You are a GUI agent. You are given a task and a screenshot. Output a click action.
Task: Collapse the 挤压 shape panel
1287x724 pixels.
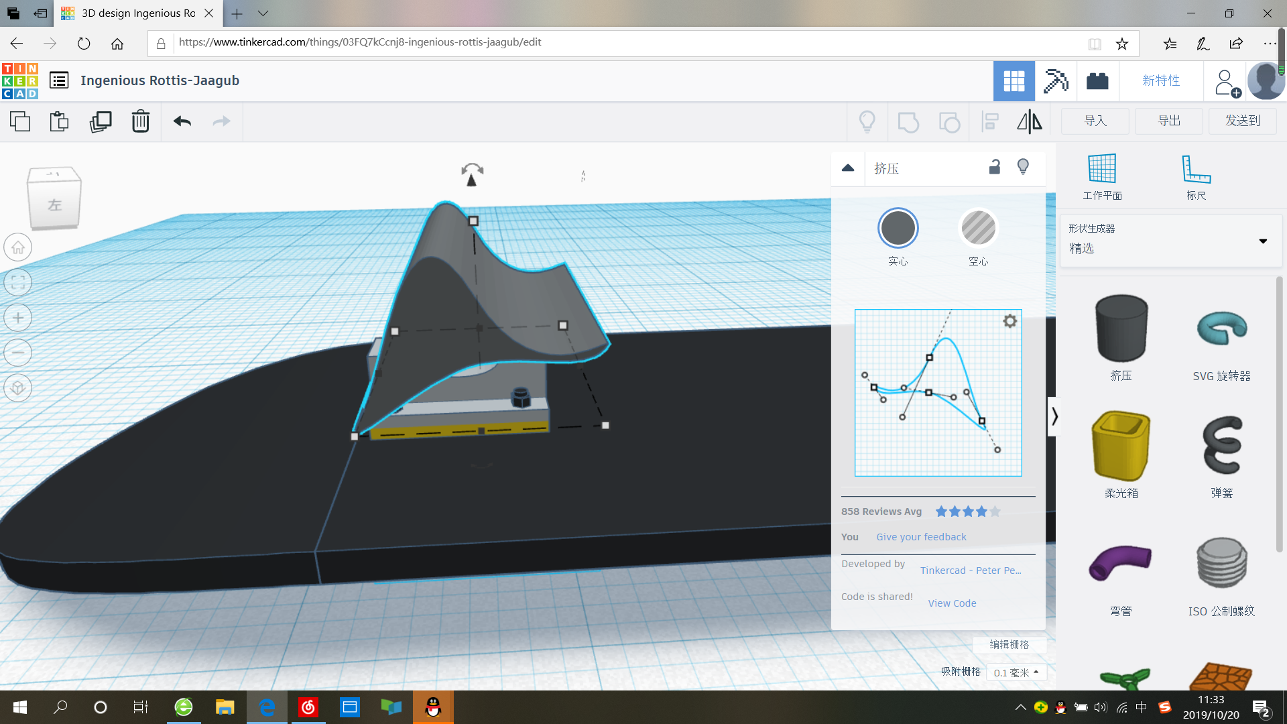pyautogui.click(x=848, y=168)
